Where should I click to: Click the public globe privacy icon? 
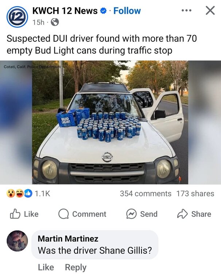tap(55, 22)
